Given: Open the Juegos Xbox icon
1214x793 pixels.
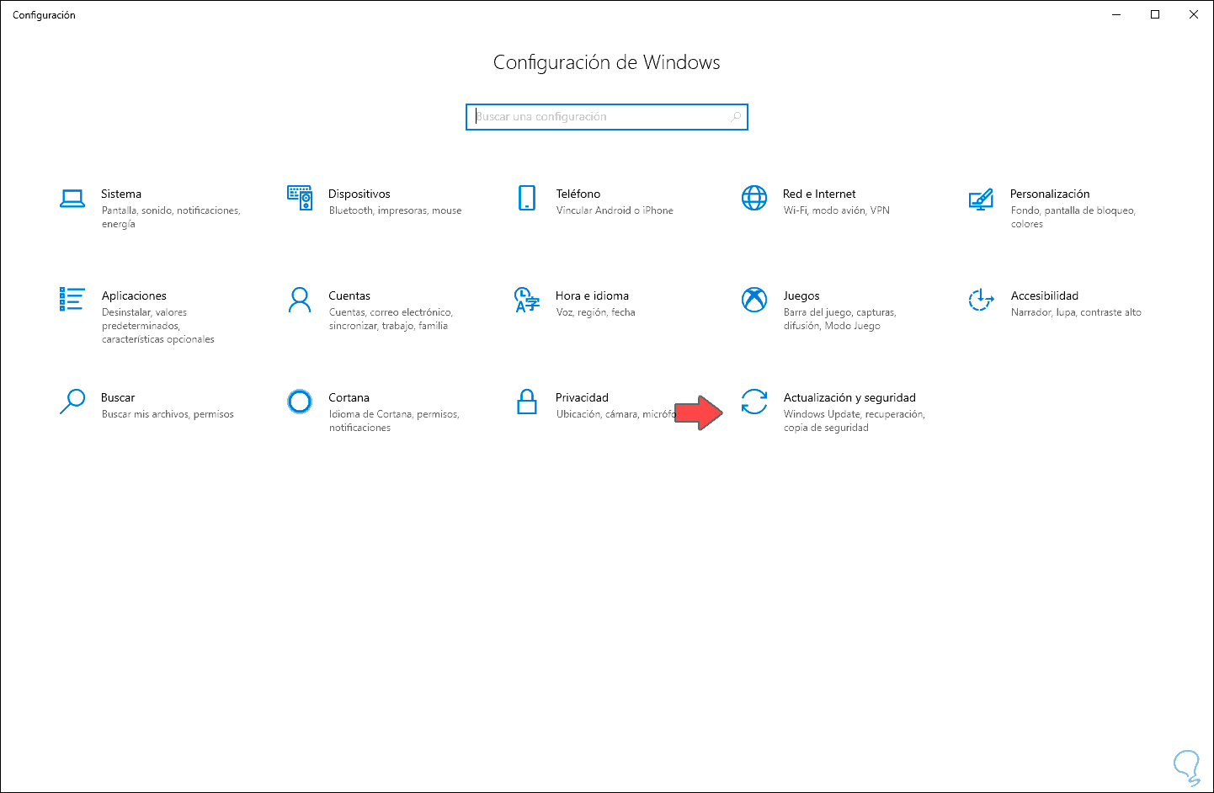Looking at the screenshot, I should point(754,301).
